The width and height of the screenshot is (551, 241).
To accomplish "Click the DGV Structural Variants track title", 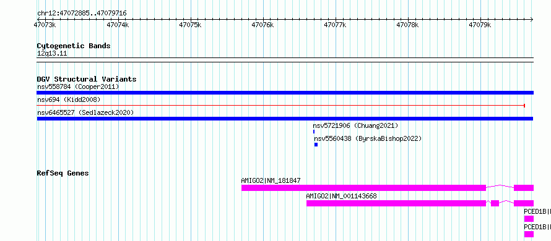I will pyautogui.click(x=87, y=79).
